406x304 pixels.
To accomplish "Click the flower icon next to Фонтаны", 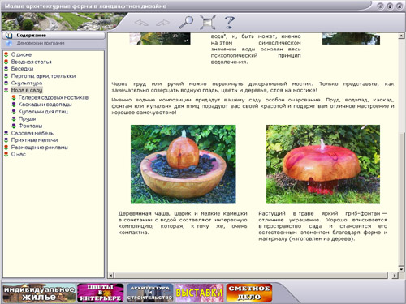I will (14, 126).
